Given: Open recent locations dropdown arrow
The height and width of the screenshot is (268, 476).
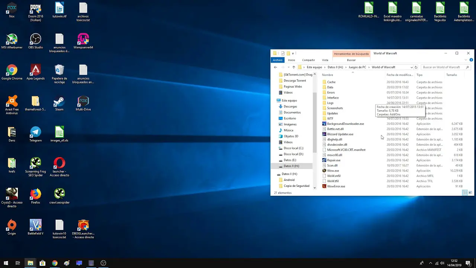Looking at the screenshot, I should click(288, 67).
